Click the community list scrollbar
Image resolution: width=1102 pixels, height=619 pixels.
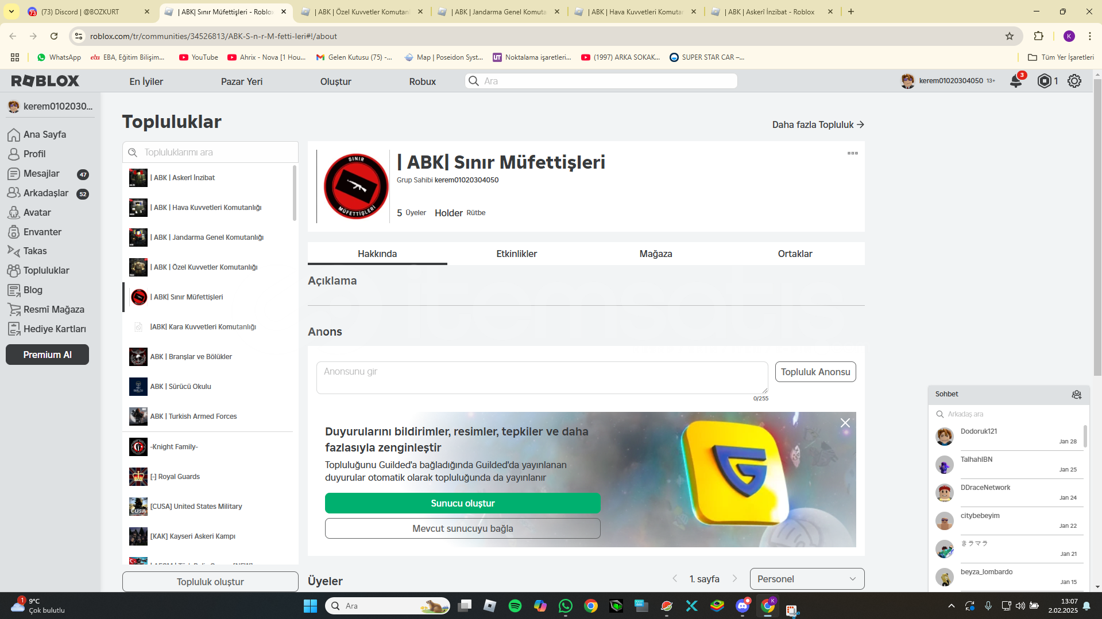pyautogui.click(x=295, y=193)
